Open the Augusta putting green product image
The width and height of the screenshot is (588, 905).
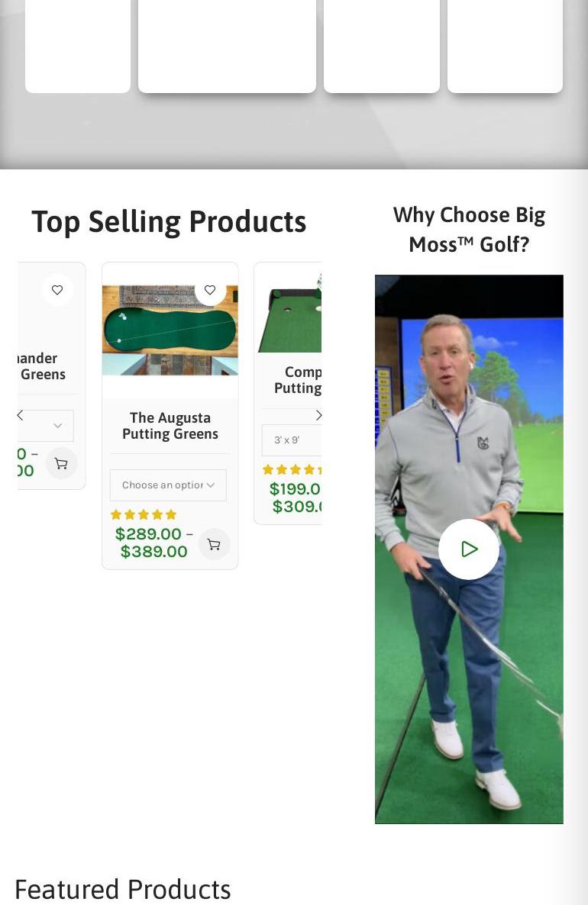(170, 330)
